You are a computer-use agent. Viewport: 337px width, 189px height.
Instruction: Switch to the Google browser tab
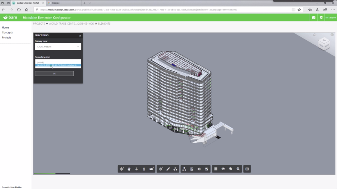(63, 3)
